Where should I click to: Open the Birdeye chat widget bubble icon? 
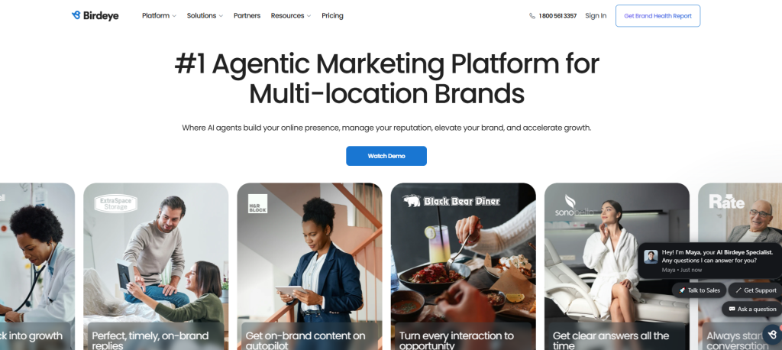click(773, 334)
